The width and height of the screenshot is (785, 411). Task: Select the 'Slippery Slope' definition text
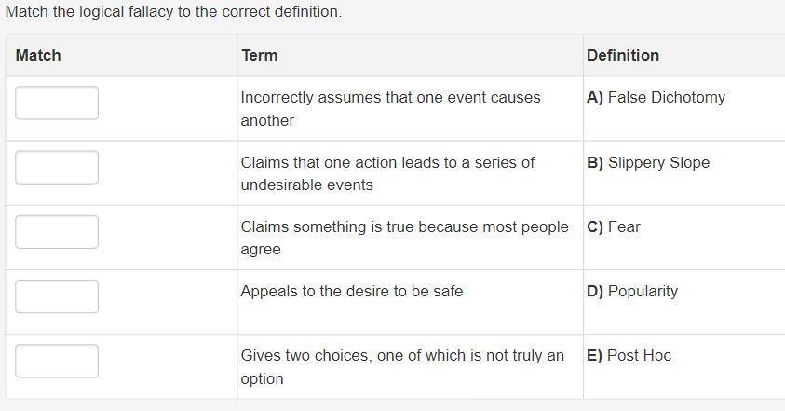(x=658, y=163)
